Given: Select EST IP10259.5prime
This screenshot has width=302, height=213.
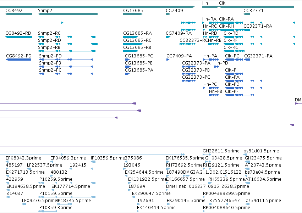Looking at the screenshot, I should click(x=55, y=180).
